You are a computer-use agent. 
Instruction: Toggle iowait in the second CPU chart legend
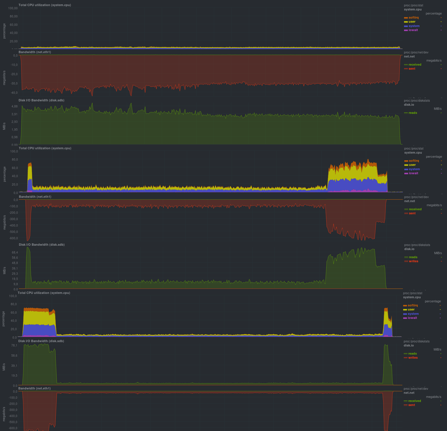[x=414, y=173]
